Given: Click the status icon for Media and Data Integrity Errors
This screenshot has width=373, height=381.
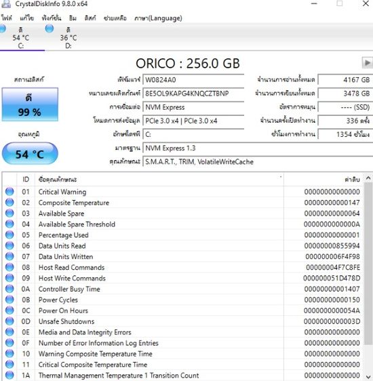Looking at the screenshot, I should (x=9, y=332).
